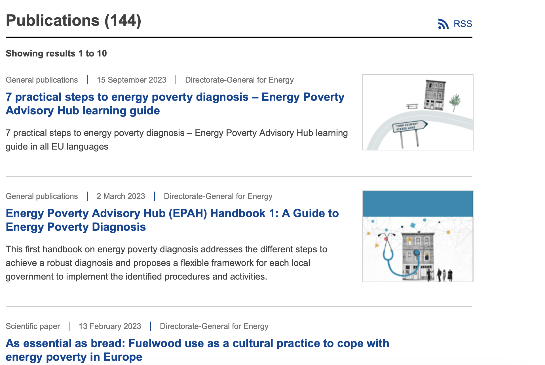Click the Scientific paper type label

coord(33,326)
